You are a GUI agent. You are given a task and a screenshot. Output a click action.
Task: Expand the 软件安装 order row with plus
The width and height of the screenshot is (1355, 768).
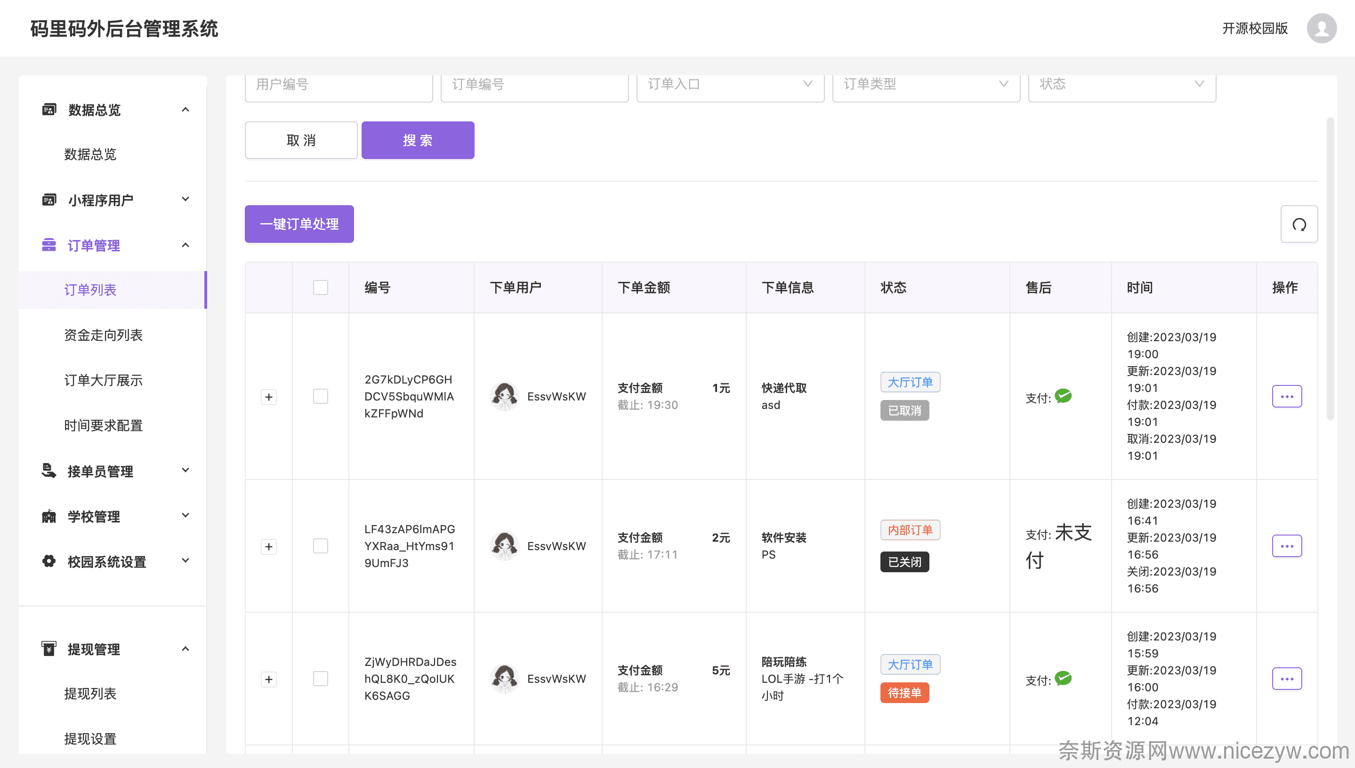[x=268, y=546]
